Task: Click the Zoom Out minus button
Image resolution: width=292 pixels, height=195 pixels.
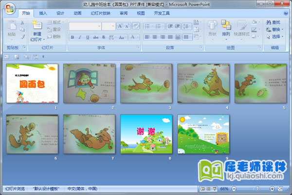Action: pos(234,189)
